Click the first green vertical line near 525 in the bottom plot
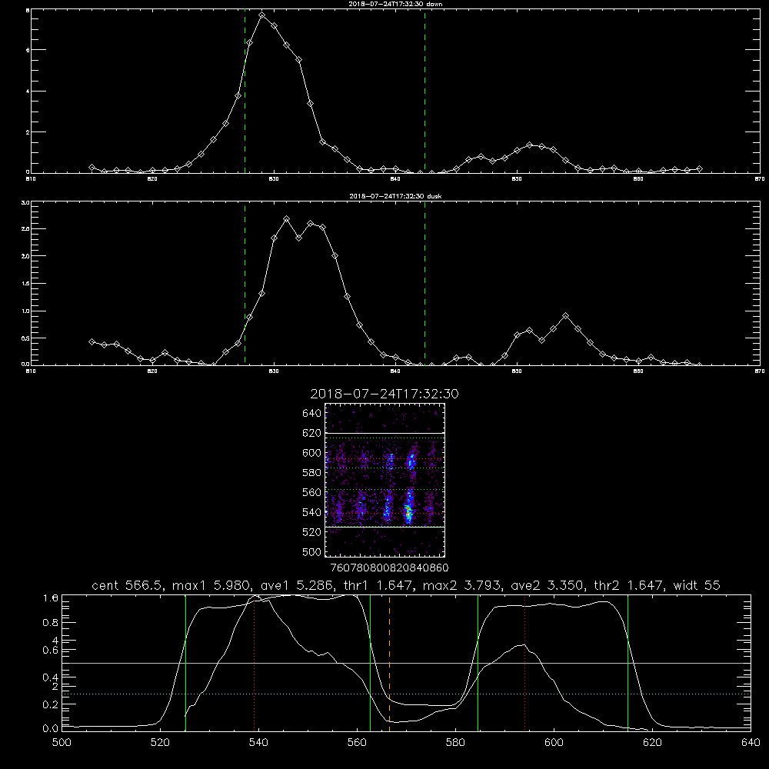The width and height of the screenshot is (769, 769). click(x=185, y=662)
